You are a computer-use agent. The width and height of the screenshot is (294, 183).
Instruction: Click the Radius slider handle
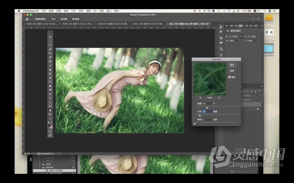point(199,116)
